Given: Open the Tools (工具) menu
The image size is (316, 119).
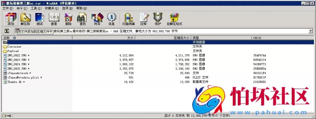Looking at the screenshot, I should (x=36, y=8).
